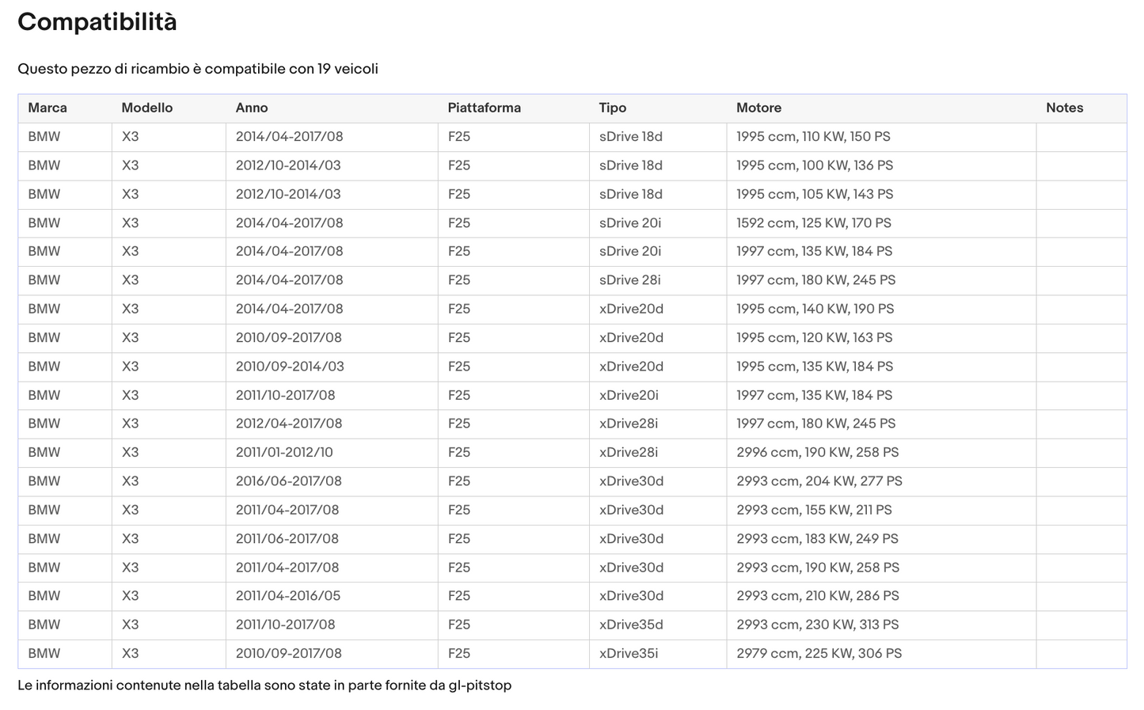Screen dimensions: 1144x710
Task: Click the xDrive35i type cell
Action: 629,654
